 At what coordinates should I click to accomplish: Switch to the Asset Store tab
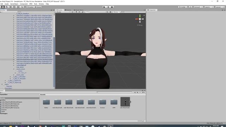click(x=78, y=10)
